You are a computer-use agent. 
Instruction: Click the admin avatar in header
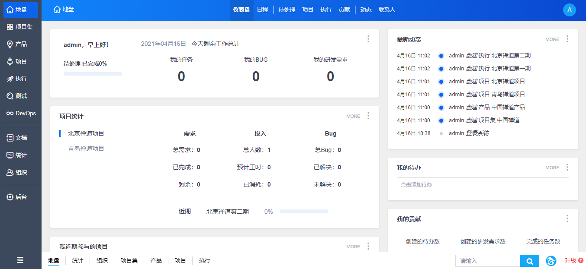pyautogui.click(x=569, y=9)
